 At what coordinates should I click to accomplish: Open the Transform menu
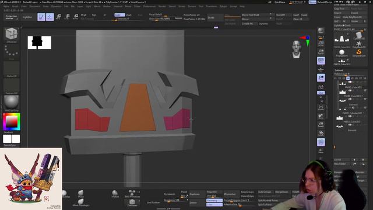coord(211,6)
